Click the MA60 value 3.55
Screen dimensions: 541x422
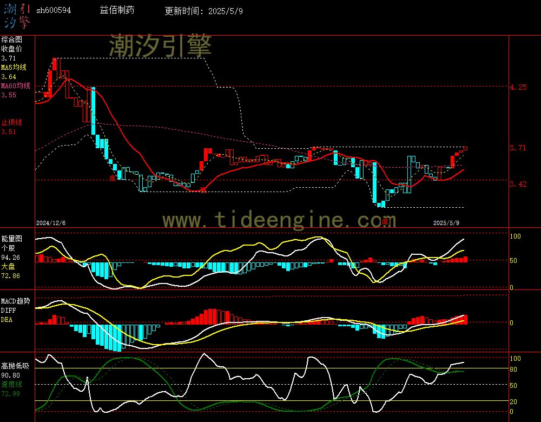pyautogui.click(x=9, y=95)
